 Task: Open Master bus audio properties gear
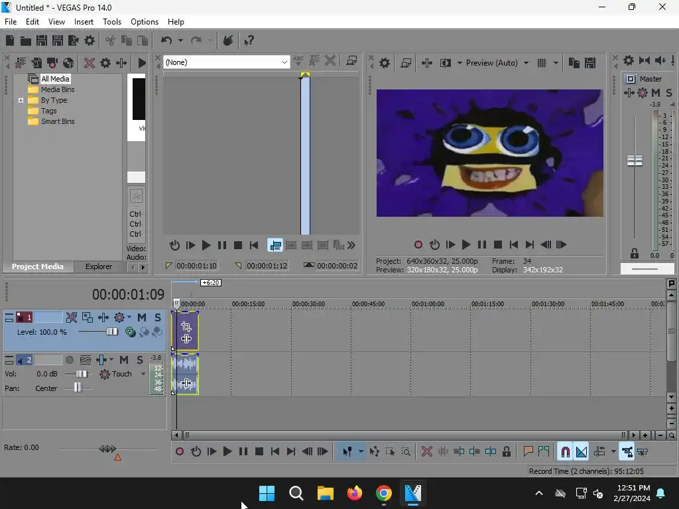click(x=629, y=60)
